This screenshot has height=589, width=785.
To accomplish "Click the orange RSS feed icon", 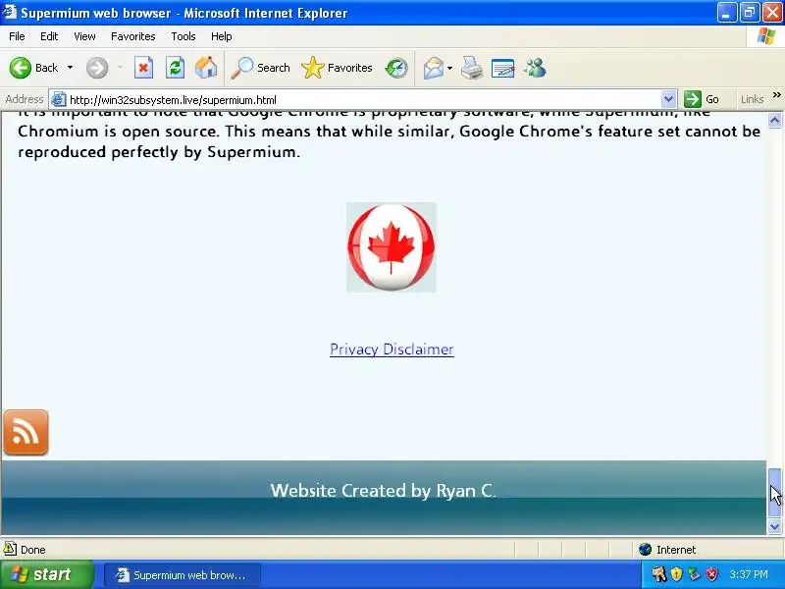I will point(26,433).
